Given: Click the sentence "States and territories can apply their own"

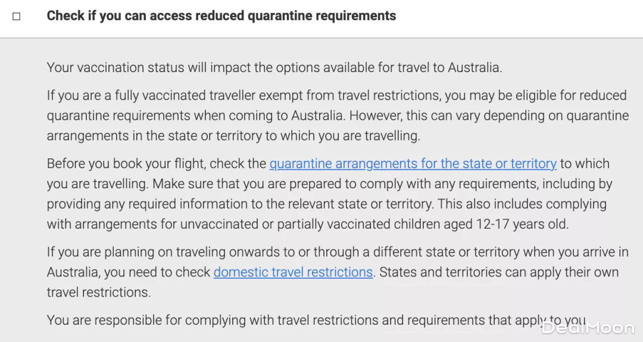Looking at the screenshot, I should click(499, 272).
